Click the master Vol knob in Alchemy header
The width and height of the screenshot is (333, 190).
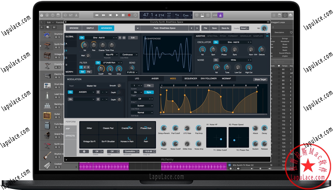264,28
